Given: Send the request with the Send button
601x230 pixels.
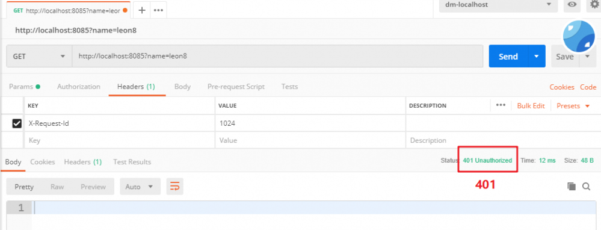Looking at the screenshot, I should [508, 57].
